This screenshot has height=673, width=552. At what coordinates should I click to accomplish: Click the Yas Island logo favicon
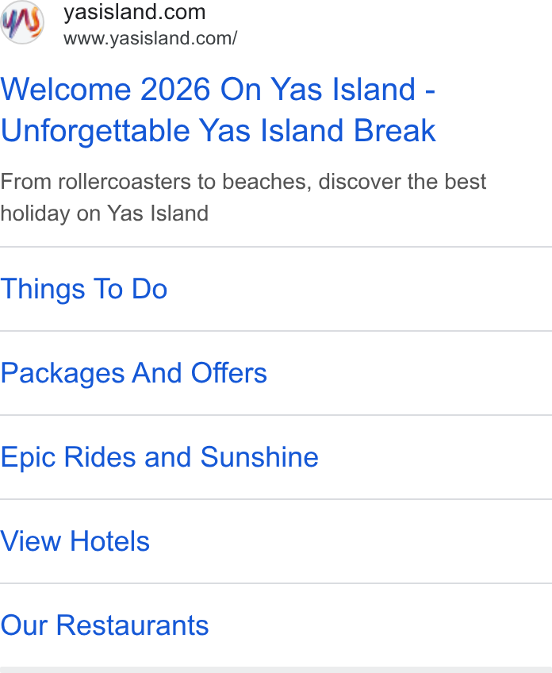[22, 22]
